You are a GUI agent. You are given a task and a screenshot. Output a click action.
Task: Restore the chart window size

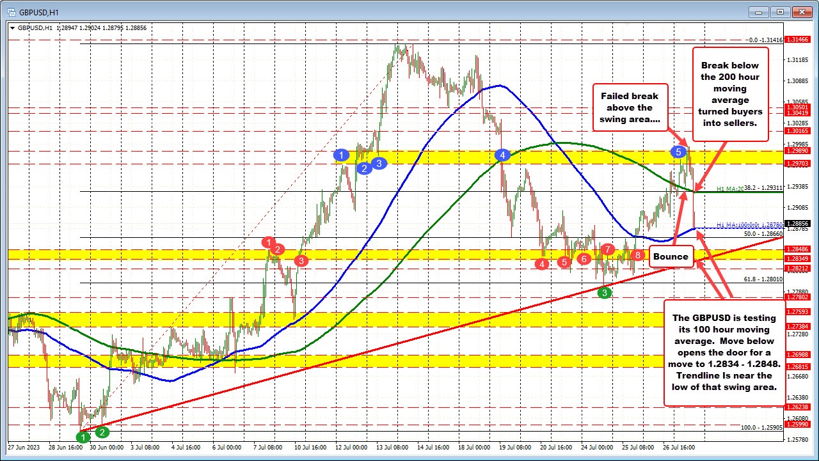(779, 11)
